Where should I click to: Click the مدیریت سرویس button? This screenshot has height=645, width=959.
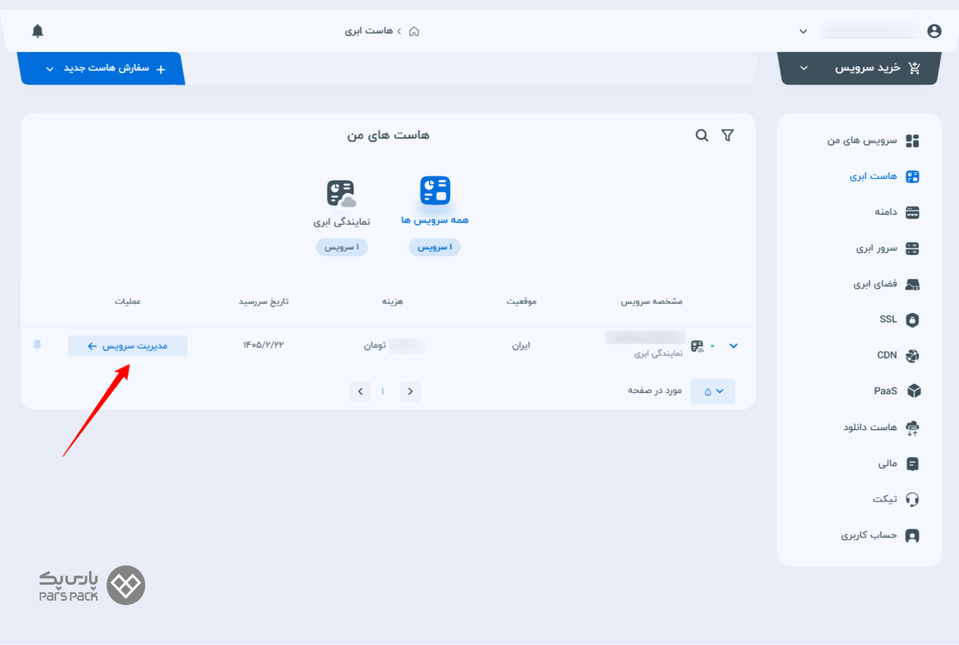pos(128,346)
